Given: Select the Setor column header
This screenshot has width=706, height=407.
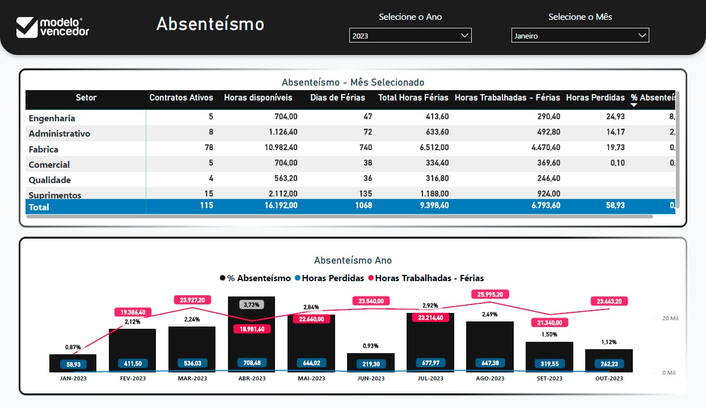Looking at the screenshot, I should click(86, 97).
